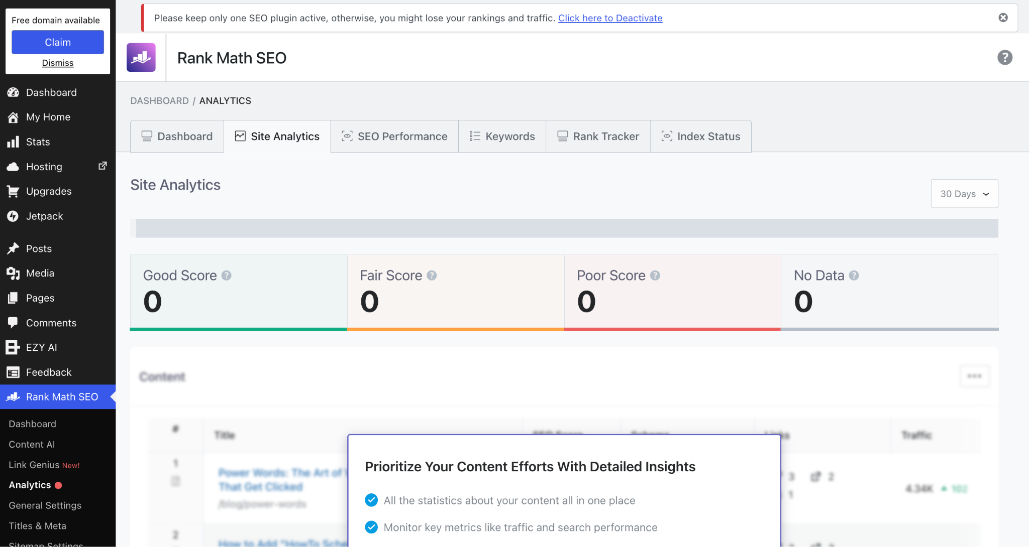Click the Hosting external link icon
This screenshot has height=547, width=1029.
point(102,166)
